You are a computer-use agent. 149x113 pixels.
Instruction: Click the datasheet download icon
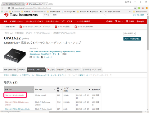coord(42,57)
